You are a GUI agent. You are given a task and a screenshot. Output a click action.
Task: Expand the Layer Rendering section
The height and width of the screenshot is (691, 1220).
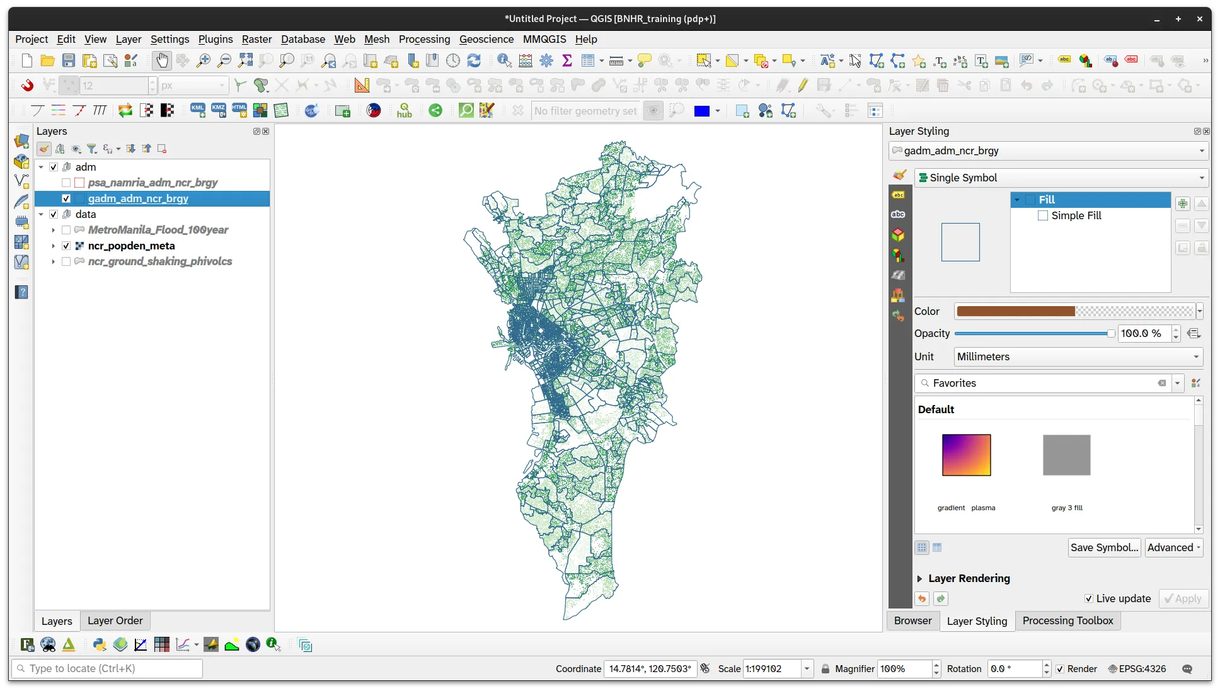(919, 578)
